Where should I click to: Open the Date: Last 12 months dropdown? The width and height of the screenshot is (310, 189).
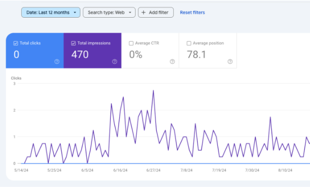coord(51,12)
